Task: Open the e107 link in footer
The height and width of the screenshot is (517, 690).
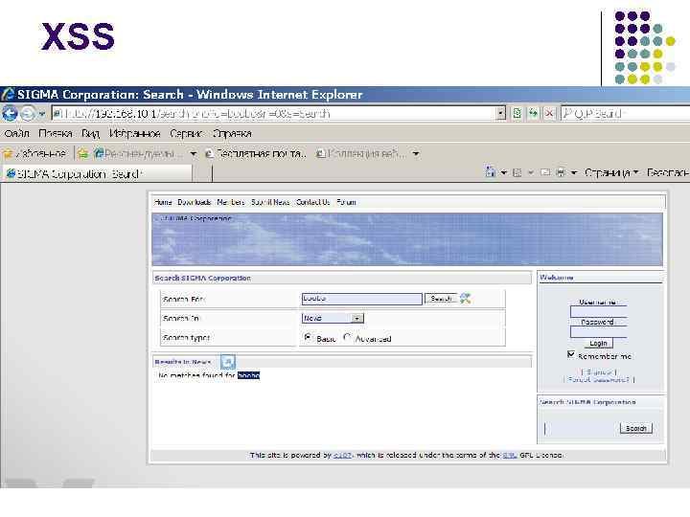Action: (342, 456)
